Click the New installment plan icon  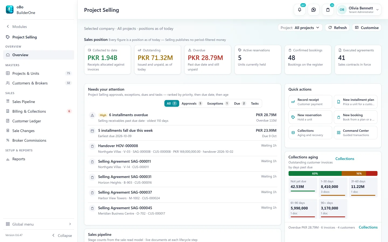pyautogui.click(x=339, y=102)
